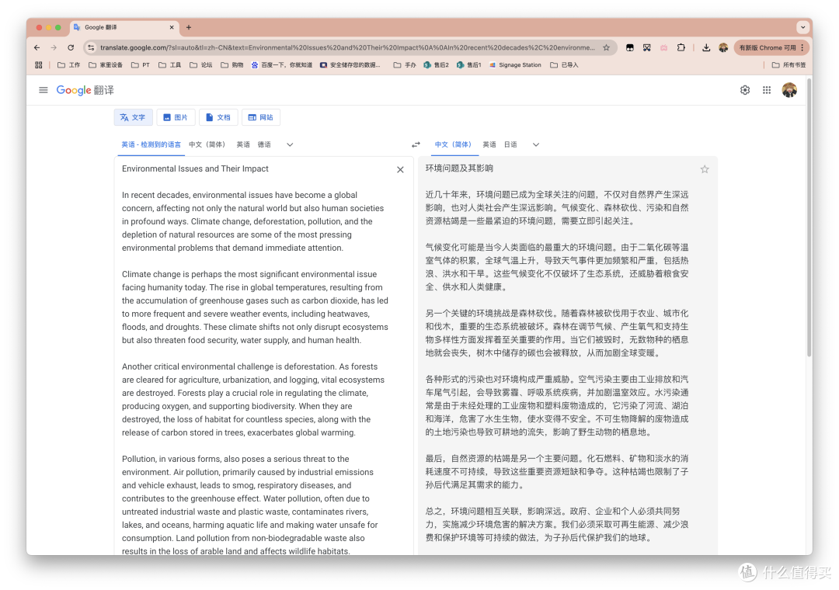Open the 论坛 bookmarks folder
The height and width of the screenshot is (590, 839).
point(200,64)
